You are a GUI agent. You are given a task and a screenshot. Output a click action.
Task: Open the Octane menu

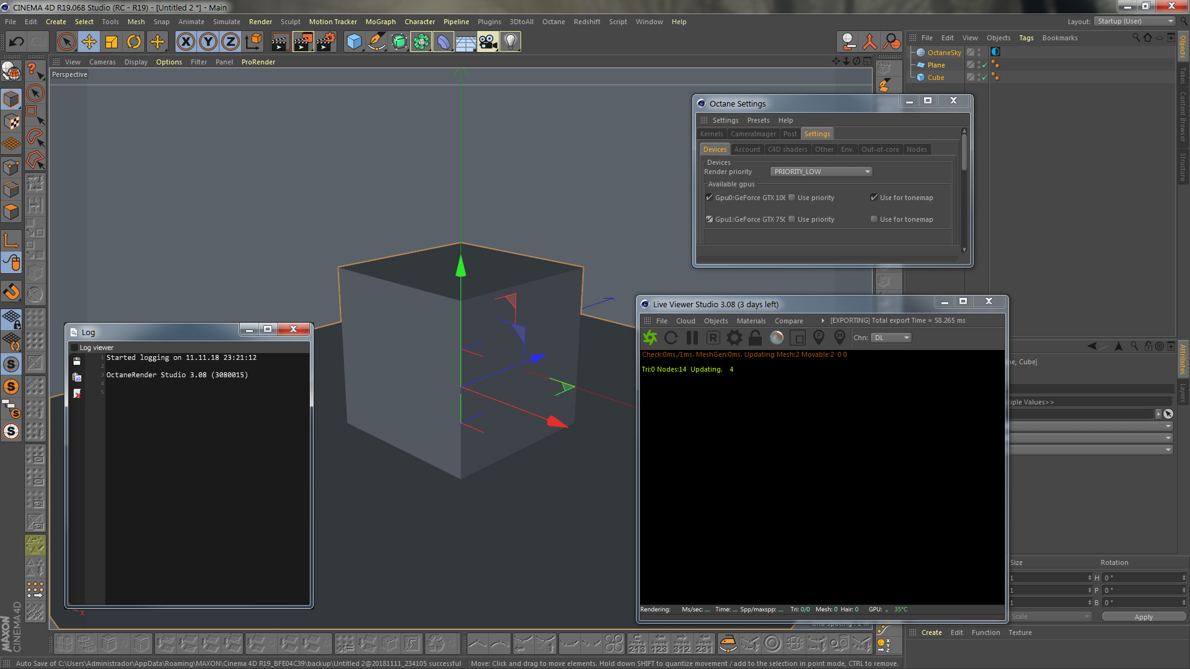pyautogui.click(x=553, y=22)
